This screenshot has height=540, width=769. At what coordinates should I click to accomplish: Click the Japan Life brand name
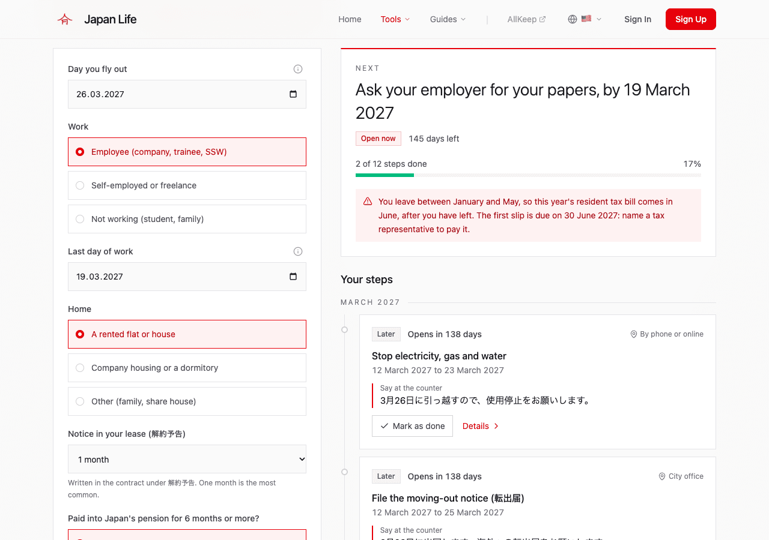click(x=111, y=19)
